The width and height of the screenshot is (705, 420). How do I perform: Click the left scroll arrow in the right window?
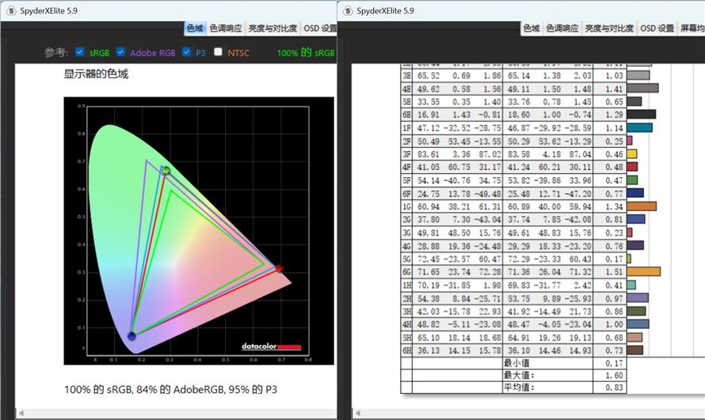coord(358,413)
